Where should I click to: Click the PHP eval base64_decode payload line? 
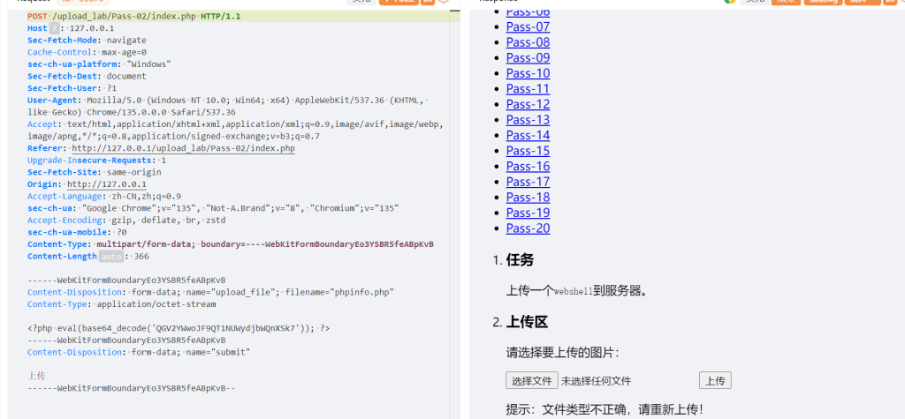(x=179, y=328)
